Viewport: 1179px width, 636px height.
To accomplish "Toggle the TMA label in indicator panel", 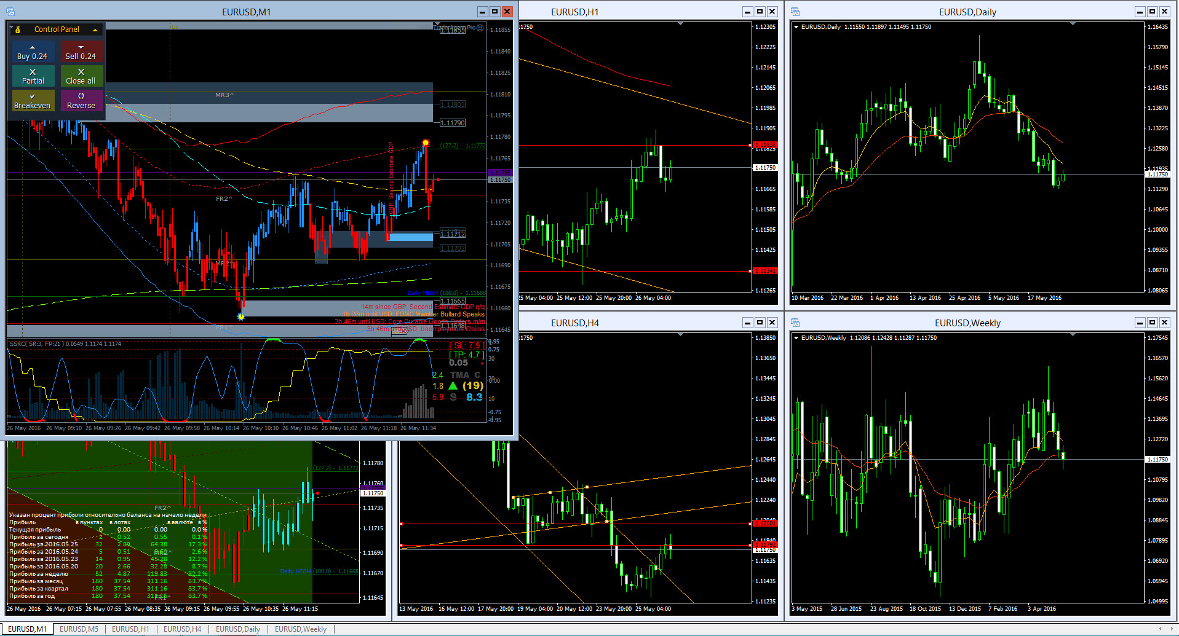I will point(459,375).
